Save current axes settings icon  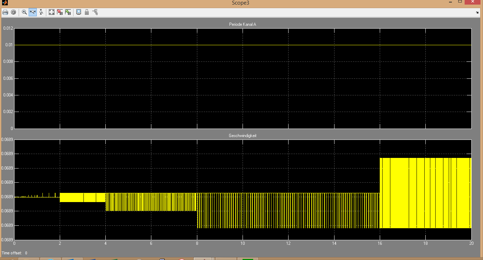[60, 12]
